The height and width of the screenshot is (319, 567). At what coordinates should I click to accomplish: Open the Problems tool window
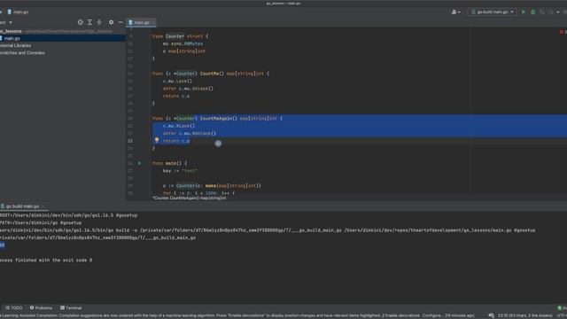click(x=41, y=307)
